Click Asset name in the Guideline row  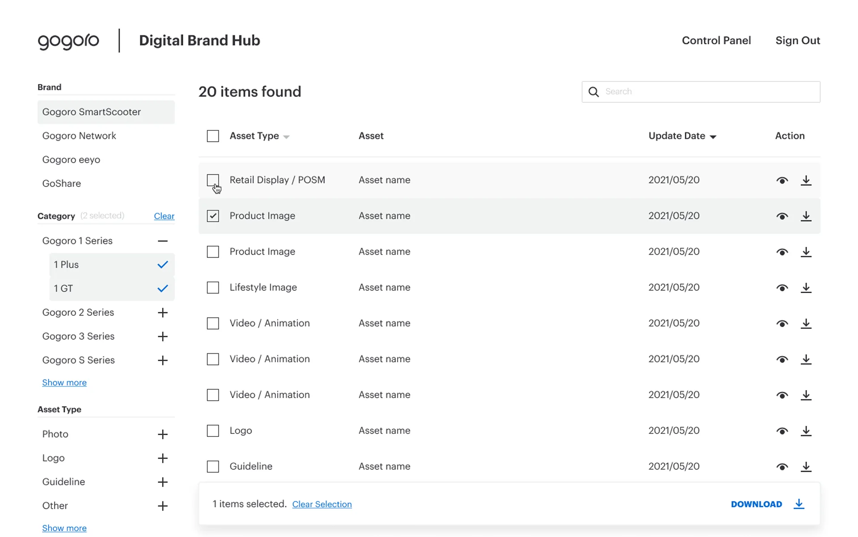pos(384,466)
